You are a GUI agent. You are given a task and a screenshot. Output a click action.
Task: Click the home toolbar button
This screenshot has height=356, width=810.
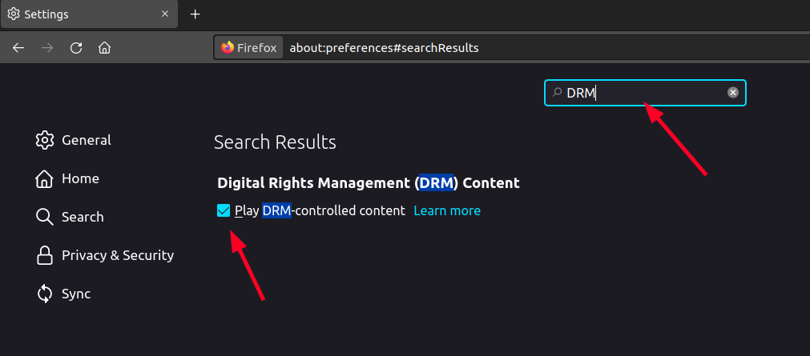point(104,48)
